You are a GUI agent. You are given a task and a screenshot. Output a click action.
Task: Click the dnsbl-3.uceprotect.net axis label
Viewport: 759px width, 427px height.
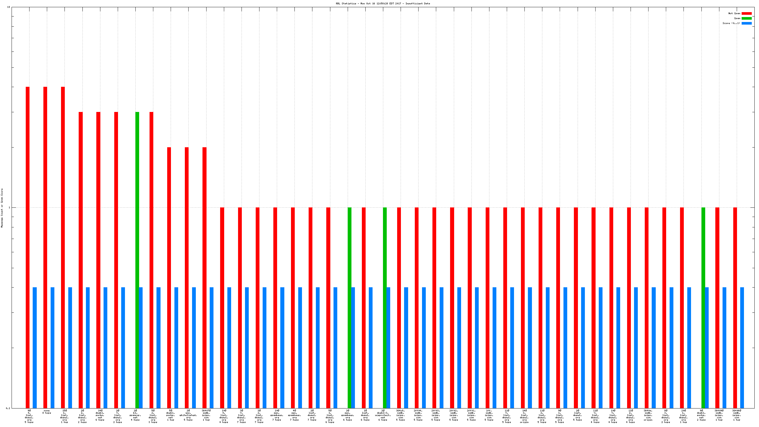pos(383,415)
